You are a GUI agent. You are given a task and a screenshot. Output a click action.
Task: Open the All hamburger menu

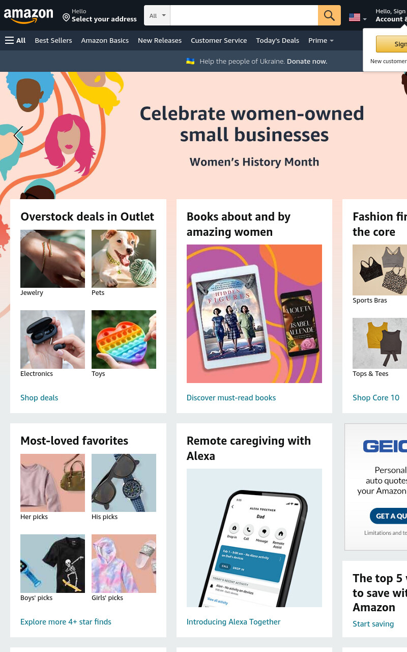tap(15, 40)
